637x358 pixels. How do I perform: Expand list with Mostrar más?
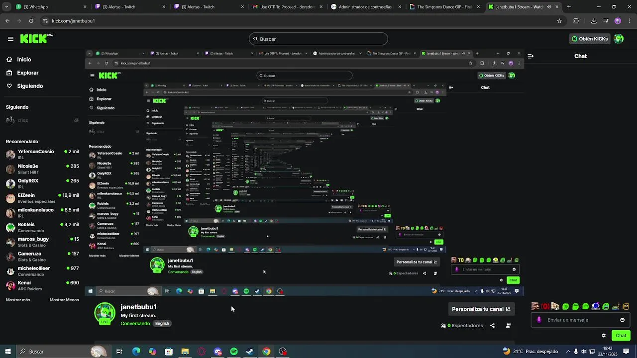[x=18, y=300]
